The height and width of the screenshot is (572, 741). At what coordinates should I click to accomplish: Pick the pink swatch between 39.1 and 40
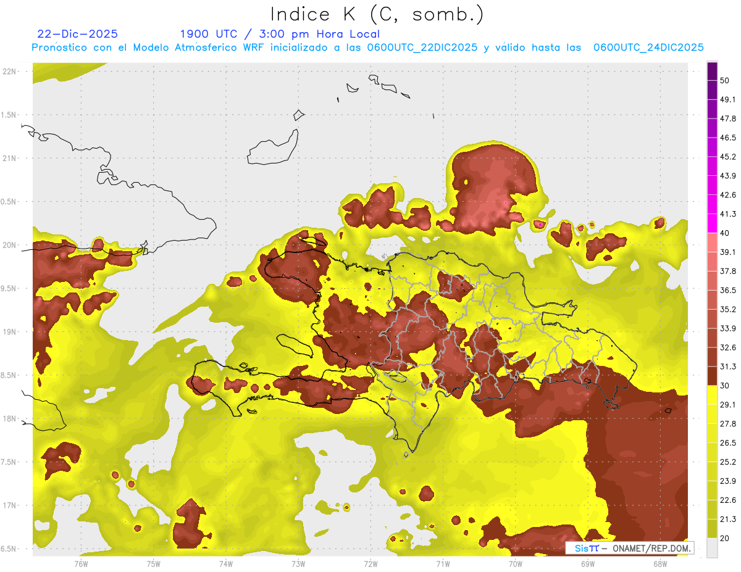712,242
